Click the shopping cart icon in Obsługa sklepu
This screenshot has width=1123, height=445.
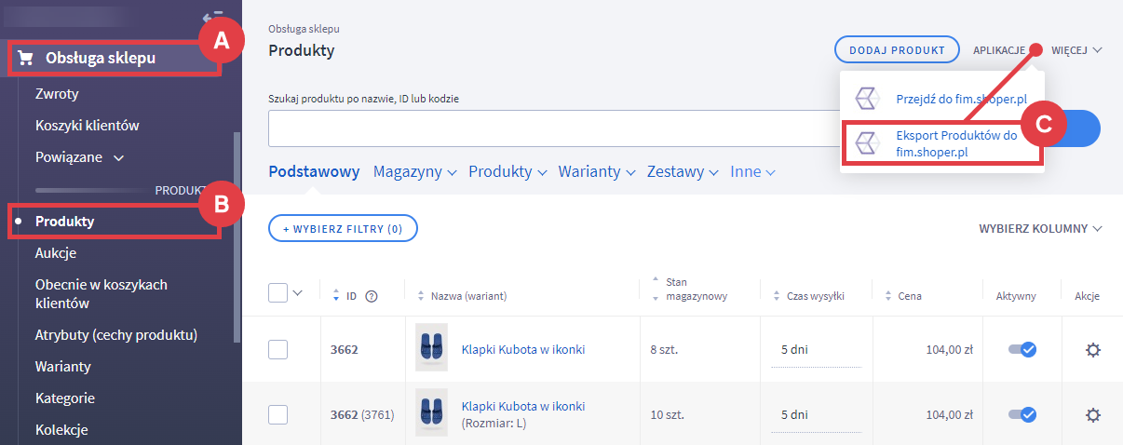pyautogui.click(x=25, y=59)
